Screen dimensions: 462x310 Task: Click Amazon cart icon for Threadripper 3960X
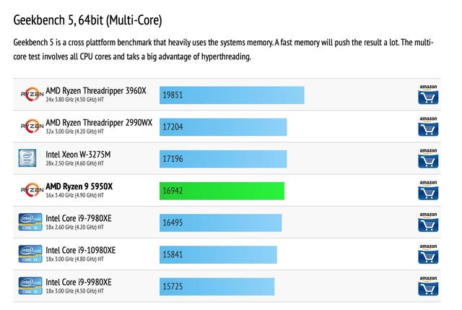point(428,95)
